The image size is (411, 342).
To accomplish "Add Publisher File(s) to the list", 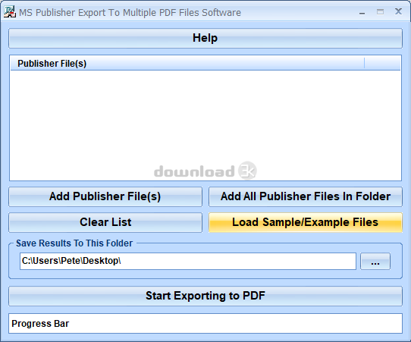I will point(105,196).
